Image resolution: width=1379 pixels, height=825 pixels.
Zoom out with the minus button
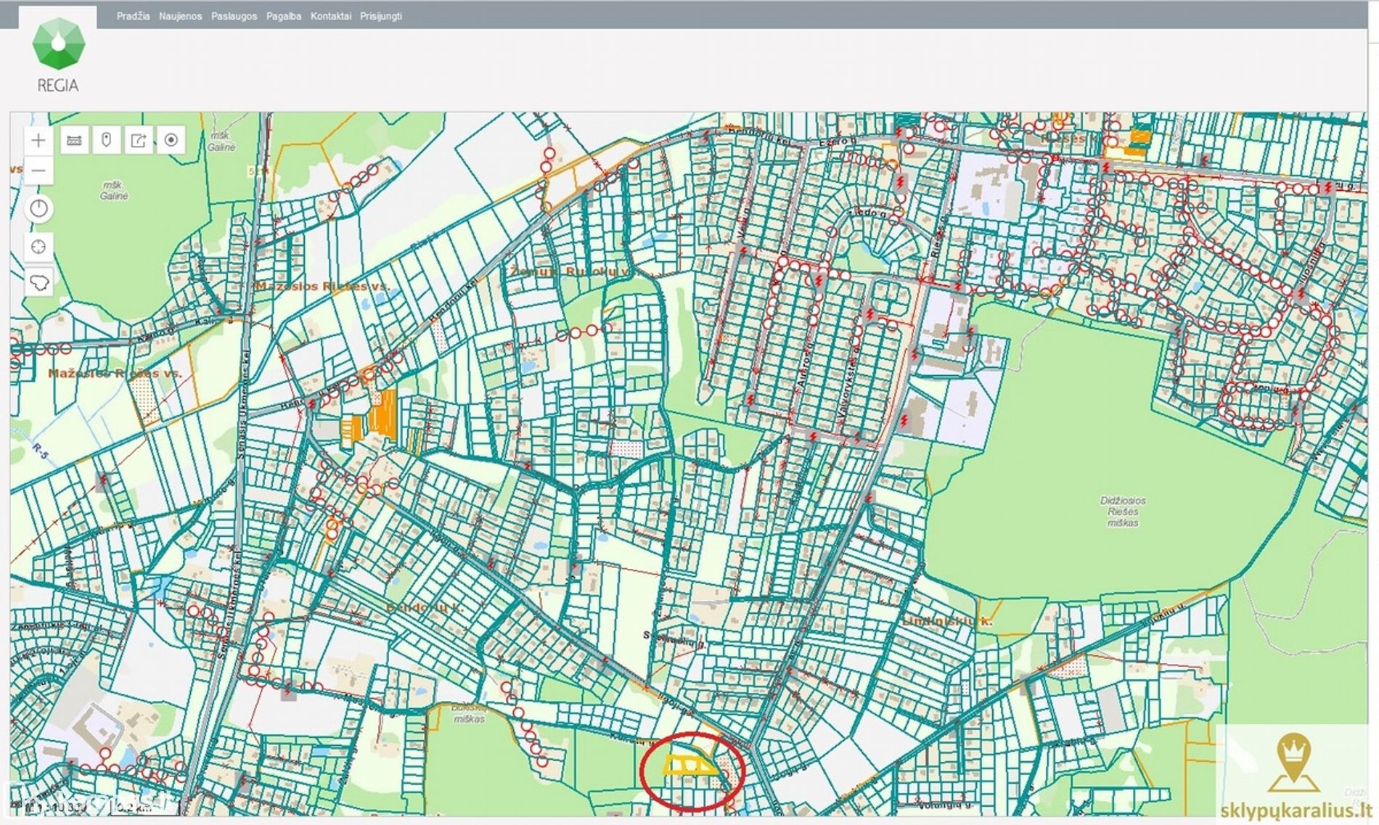point(38,171)
